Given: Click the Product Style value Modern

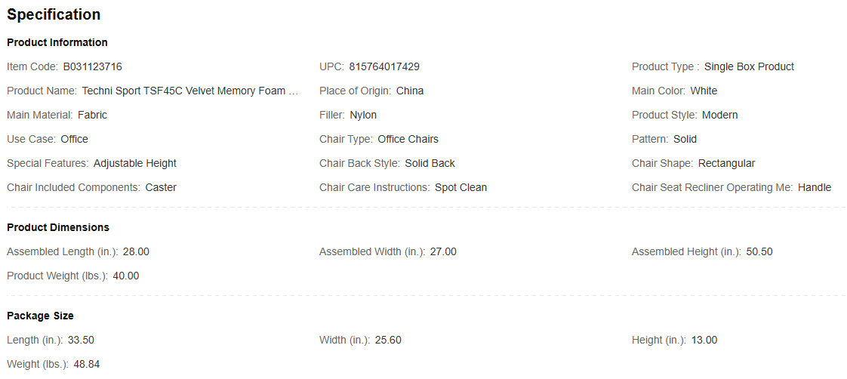Looking at the screenshot, I should point(719,115).
